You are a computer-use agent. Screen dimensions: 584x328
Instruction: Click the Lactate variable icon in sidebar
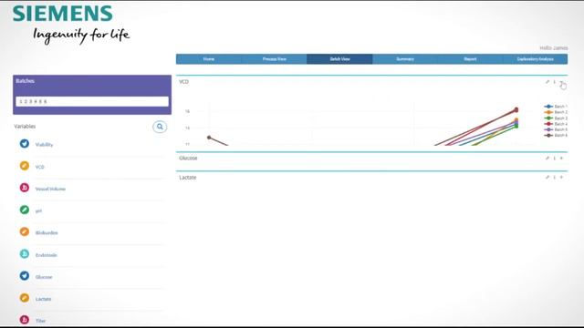coord(25,298)
